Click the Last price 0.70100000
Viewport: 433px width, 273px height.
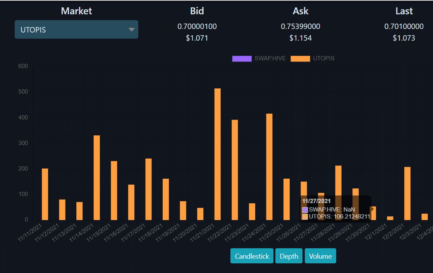(404, 26)
